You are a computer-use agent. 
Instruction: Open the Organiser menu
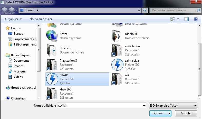tap(13, 19)
